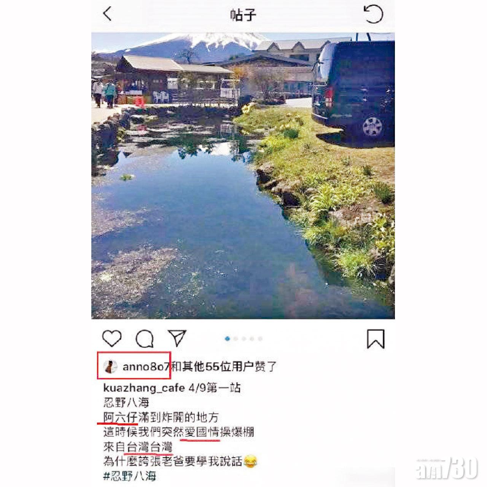Select the first carousel dot
Viewport: 487px width, 487px height.
tap(228, 339)
